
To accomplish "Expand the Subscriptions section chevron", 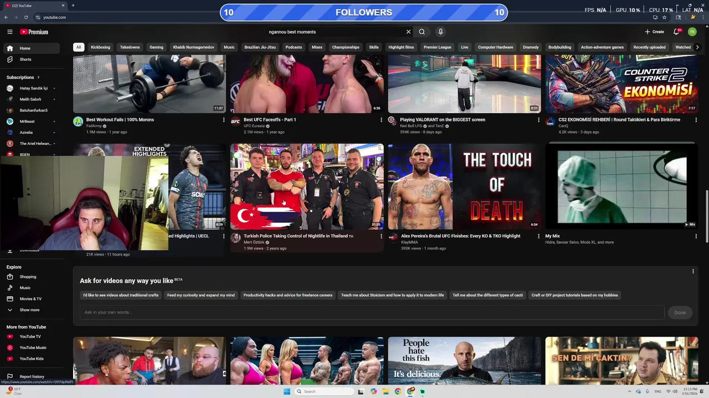I will [38, 77].
